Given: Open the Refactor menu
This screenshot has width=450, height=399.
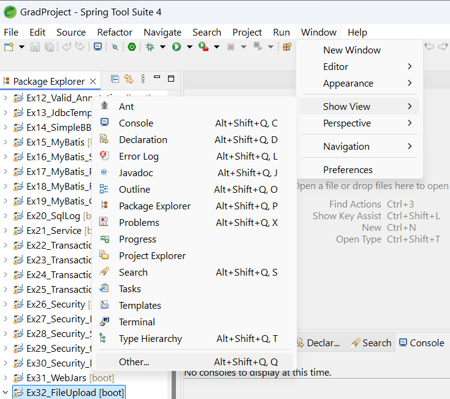Looking at the screenshot, I should click(115, 32).
